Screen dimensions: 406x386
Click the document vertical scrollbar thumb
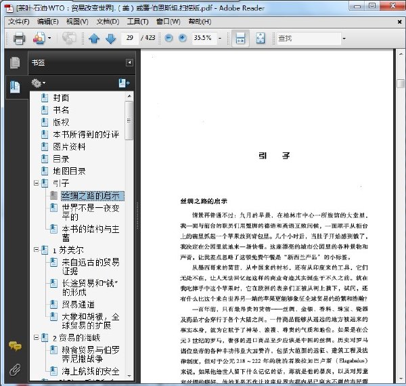401,83
